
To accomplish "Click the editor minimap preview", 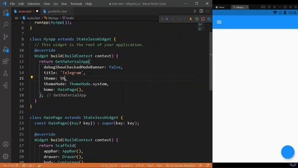I will [x=201, y=27].
